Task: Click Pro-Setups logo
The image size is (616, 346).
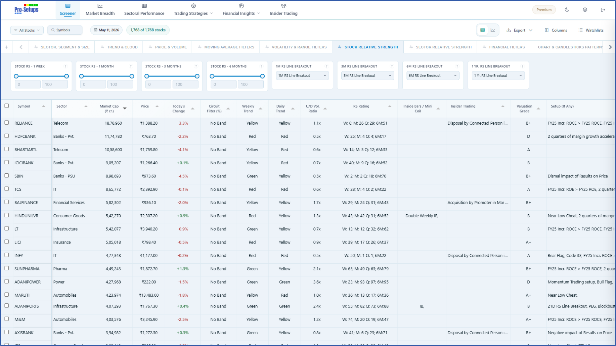Action: [26, 9]
